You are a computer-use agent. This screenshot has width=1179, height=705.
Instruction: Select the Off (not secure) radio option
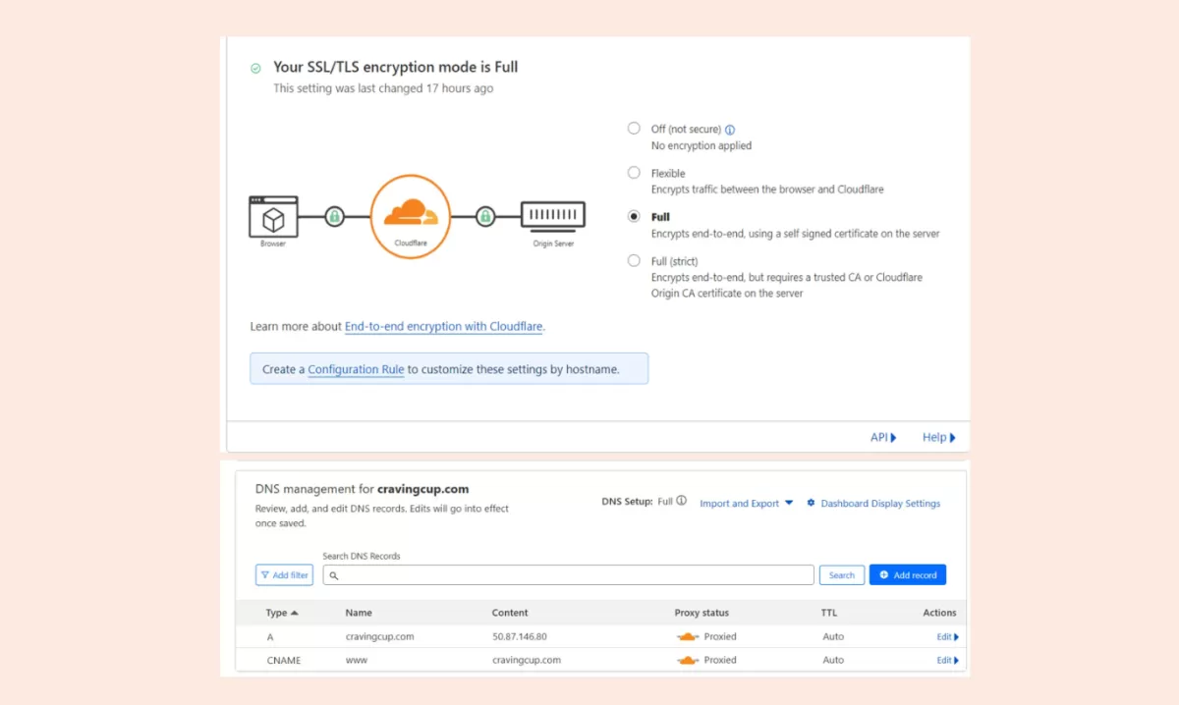tap(634, 128)
